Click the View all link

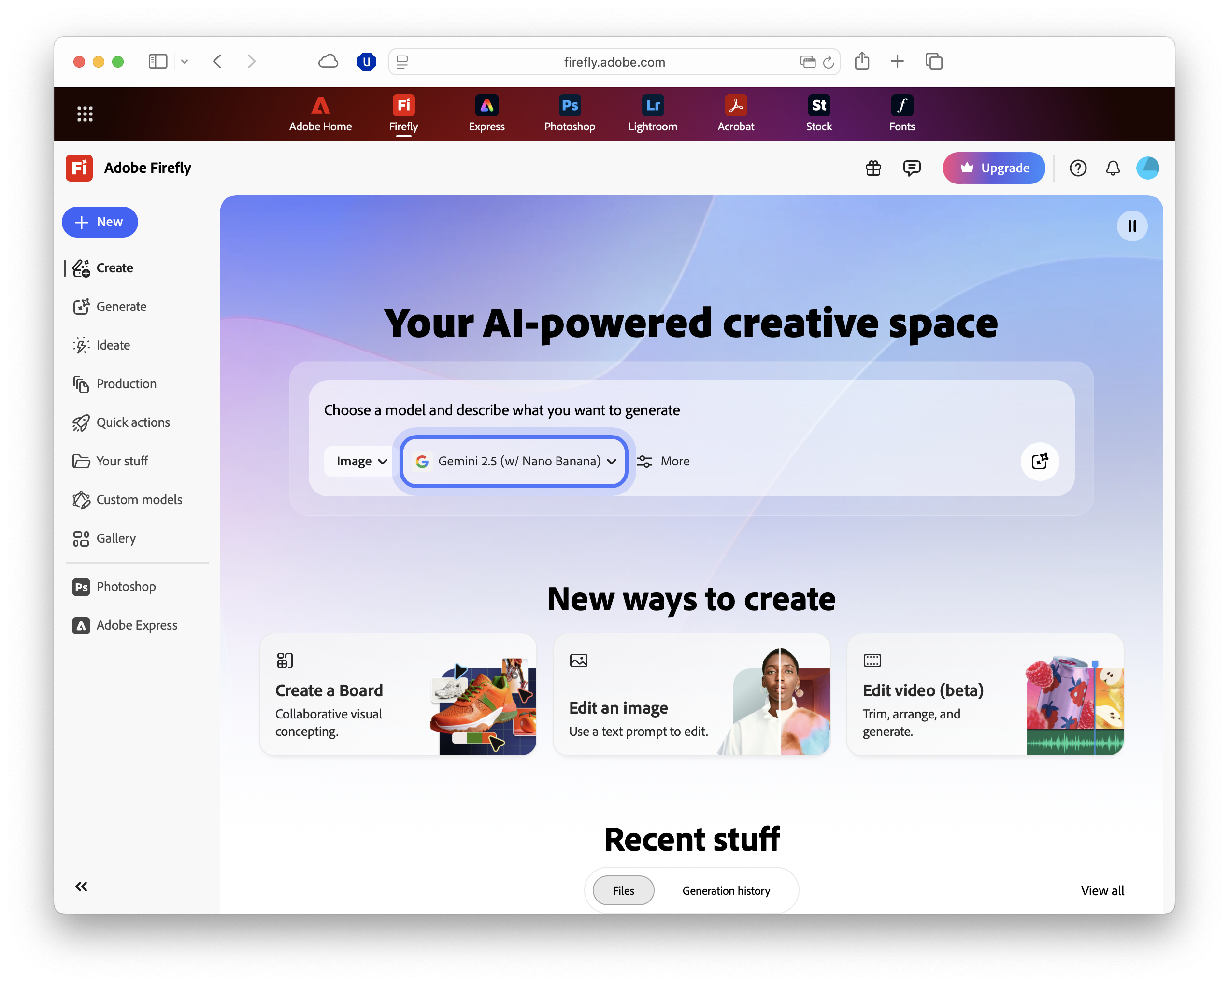click(x=1102, y=890)
